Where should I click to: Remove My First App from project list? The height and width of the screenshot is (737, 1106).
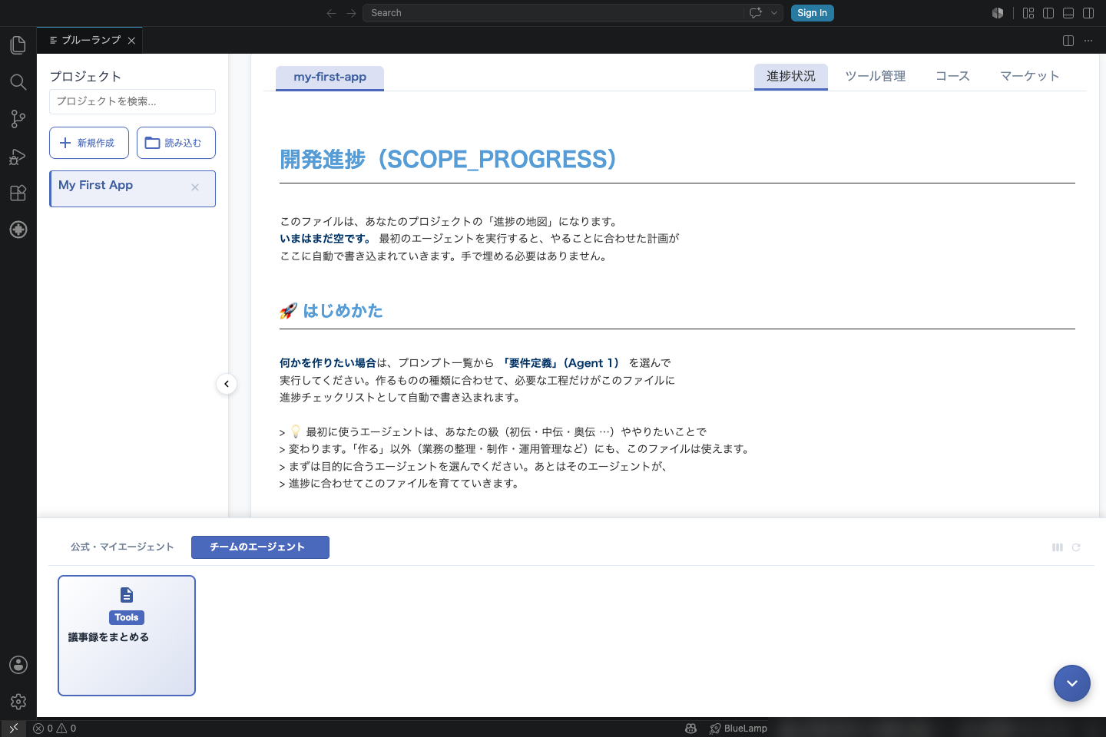click(x=195, y=187)
